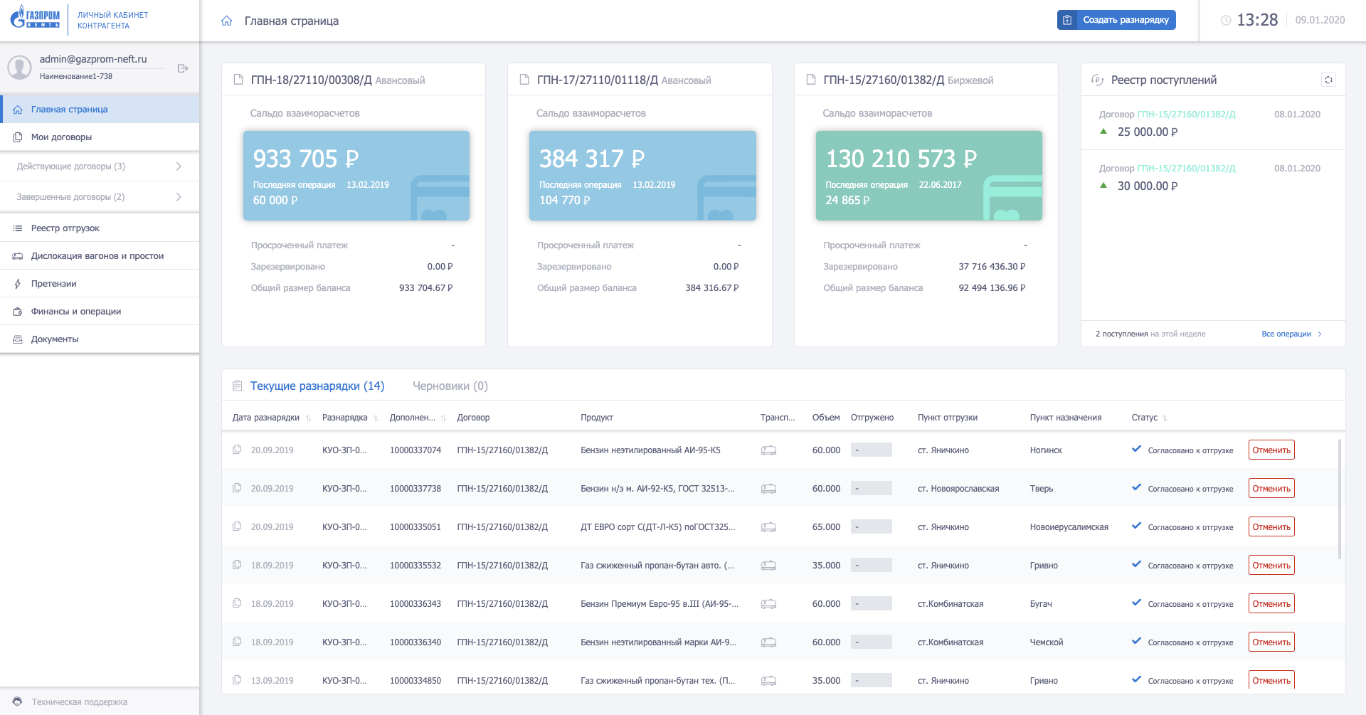Click the logout icon next to admin email
The image size is (1366, 715).
(x=182, y=68)
